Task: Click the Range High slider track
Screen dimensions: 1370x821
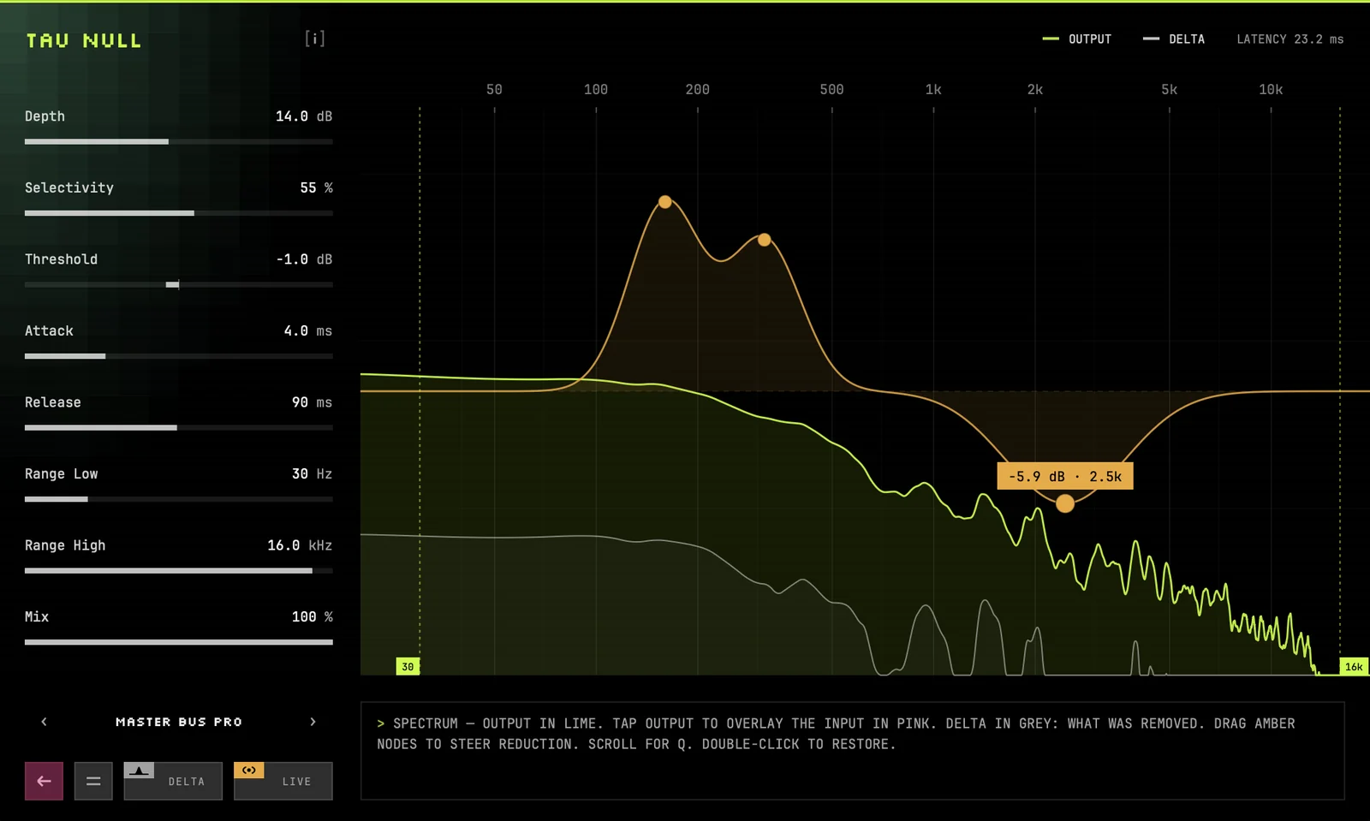Action: [179, 570]
